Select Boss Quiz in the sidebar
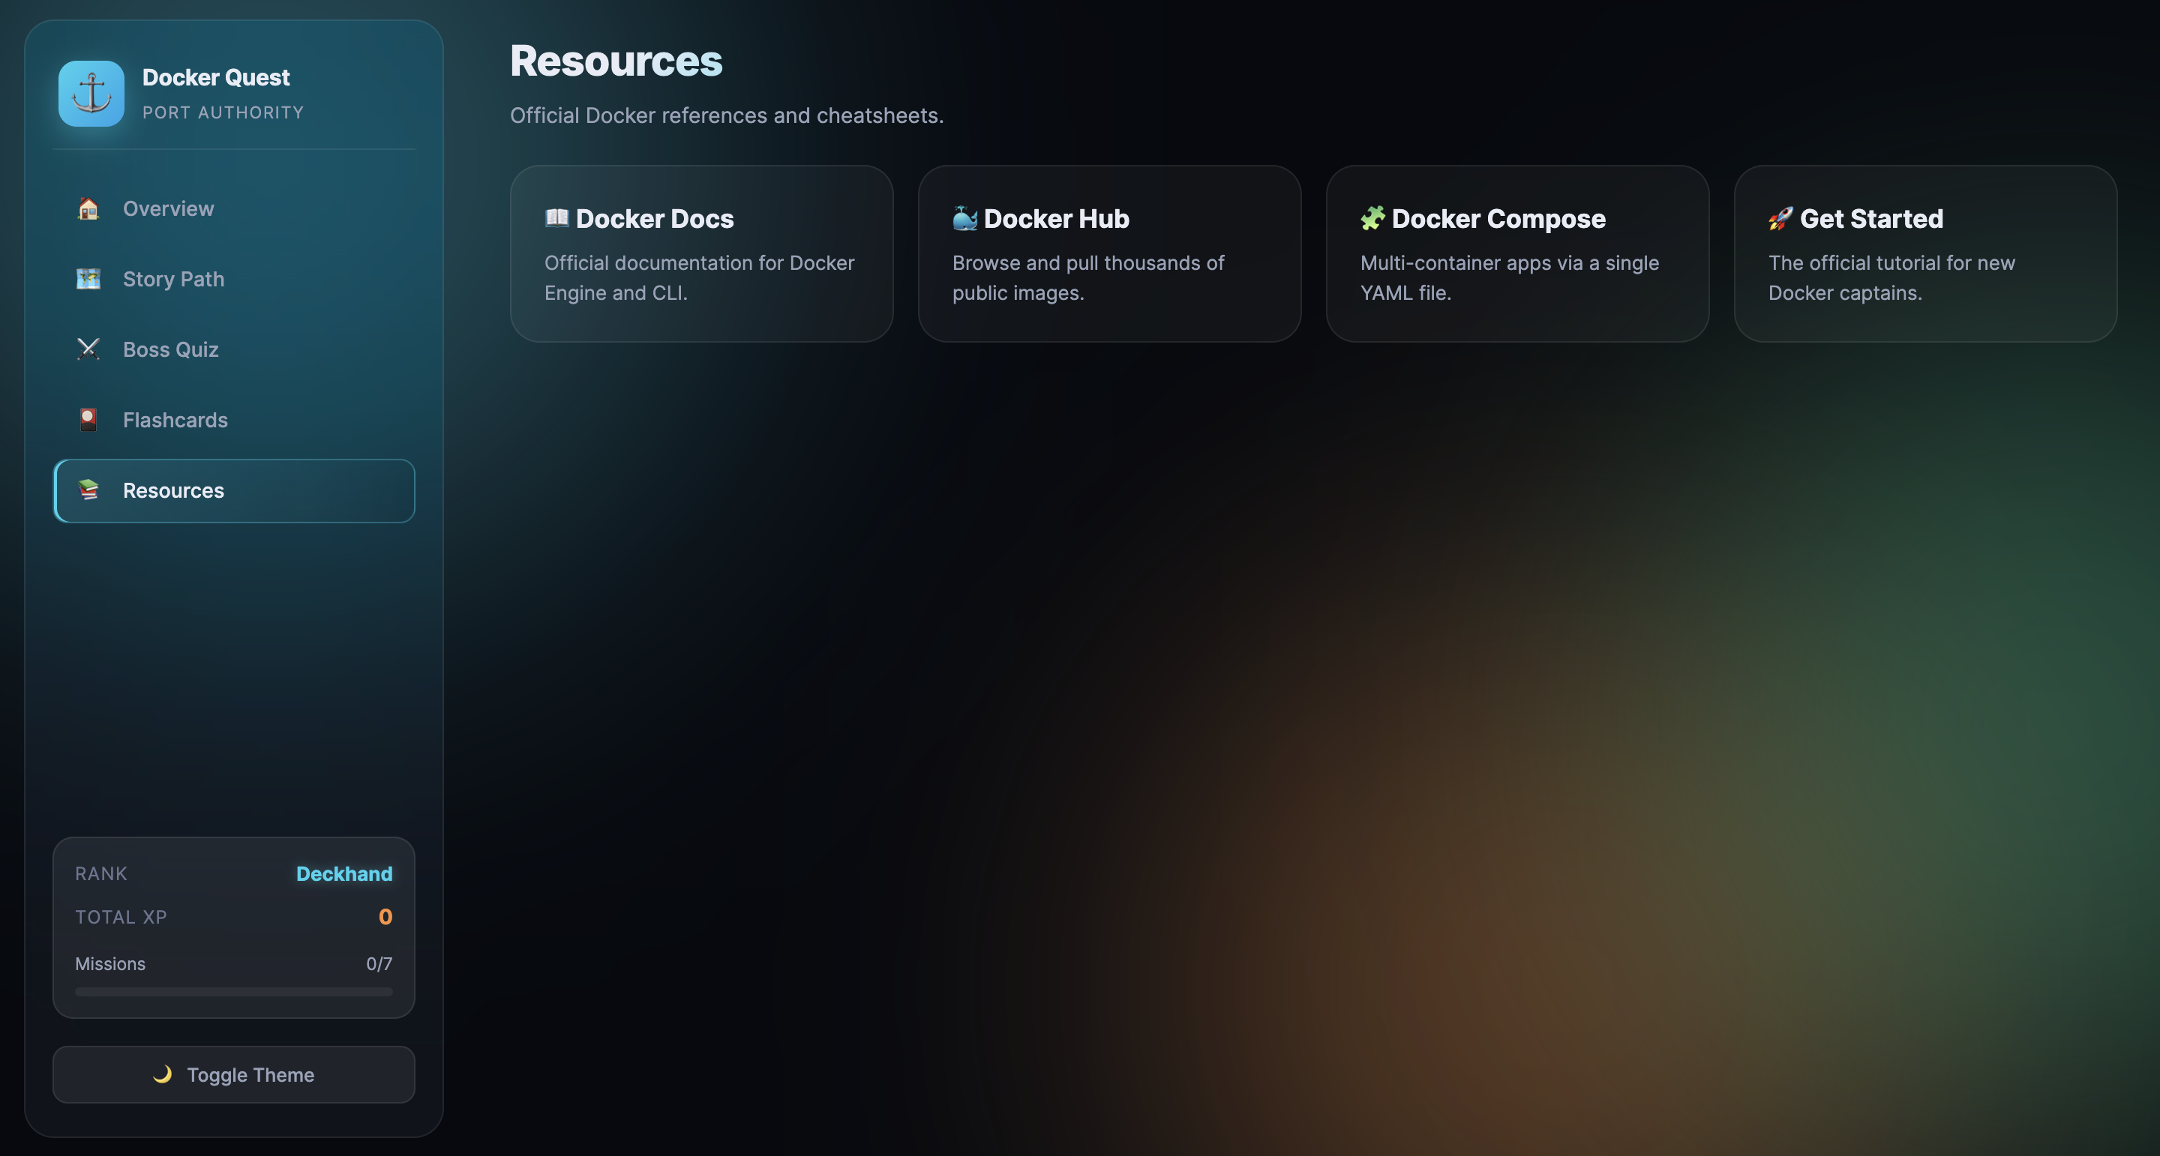The height and width of the screenshot is (1156, 2160). point(234,349)
